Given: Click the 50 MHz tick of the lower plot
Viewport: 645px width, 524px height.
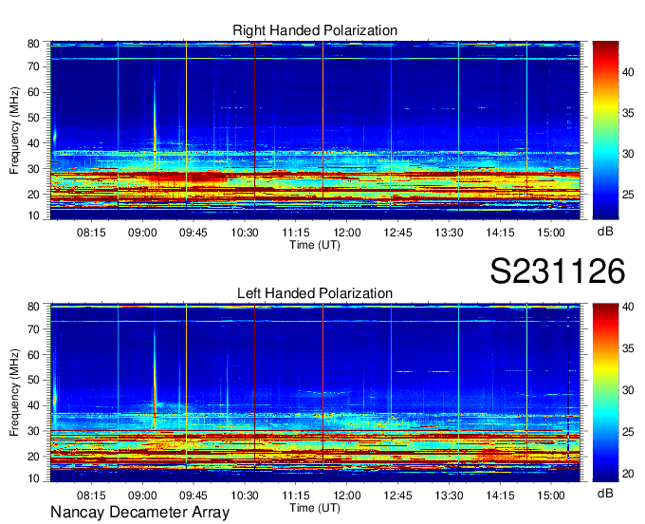Looking at the screenshot, I should (33, 380).
